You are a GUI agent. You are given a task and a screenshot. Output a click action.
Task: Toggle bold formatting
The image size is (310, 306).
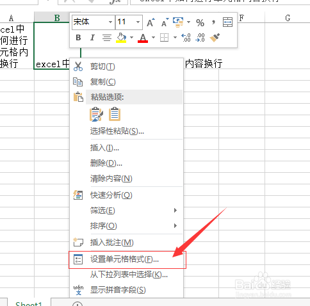78,38
